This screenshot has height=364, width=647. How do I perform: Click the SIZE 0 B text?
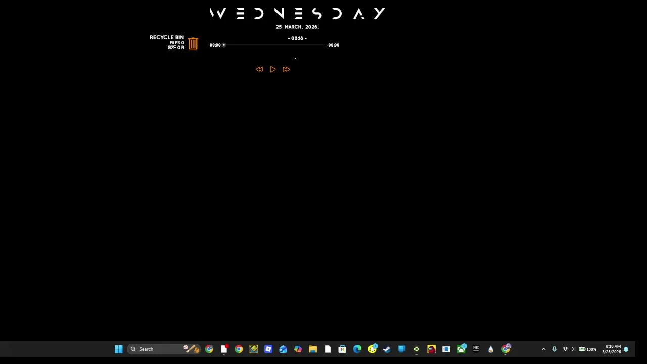tap(176, 48)
